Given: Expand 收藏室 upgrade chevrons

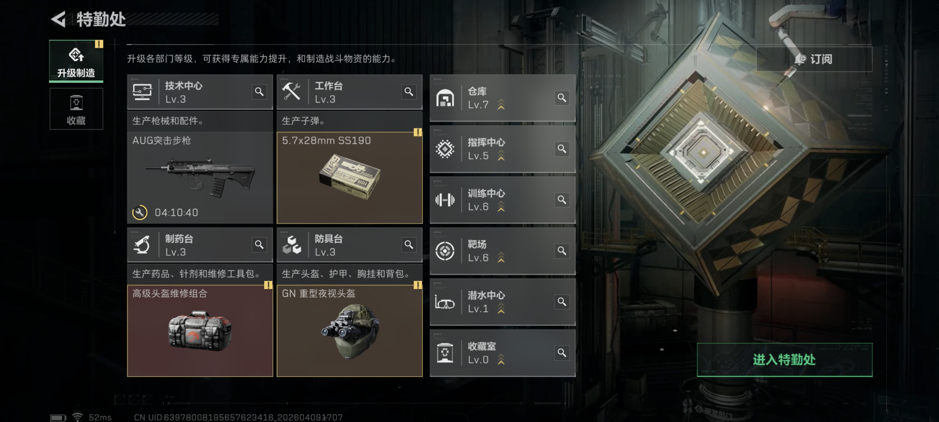Looking at the screenshot, I should click(x=501, y=359).
